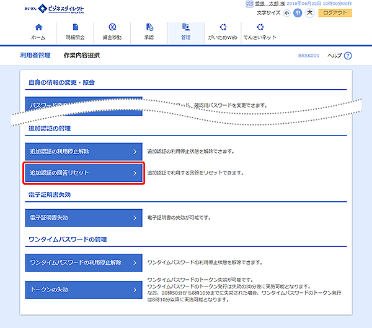
Task: Open トークンの失効 button
Action: pyautogui.click(x=84, y=290)
